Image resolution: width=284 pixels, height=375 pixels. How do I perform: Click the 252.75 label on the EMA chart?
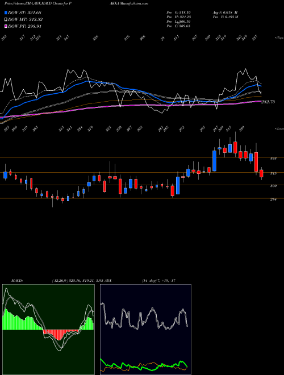(268, 102)
